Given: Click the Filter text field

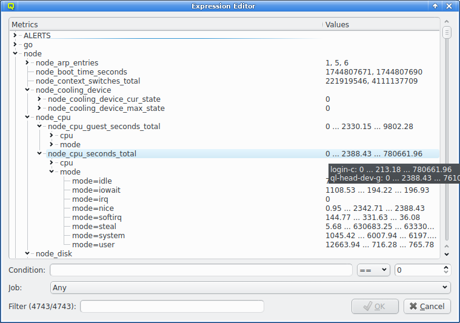Looking at the screenshot, I should [x=172, y=306].
